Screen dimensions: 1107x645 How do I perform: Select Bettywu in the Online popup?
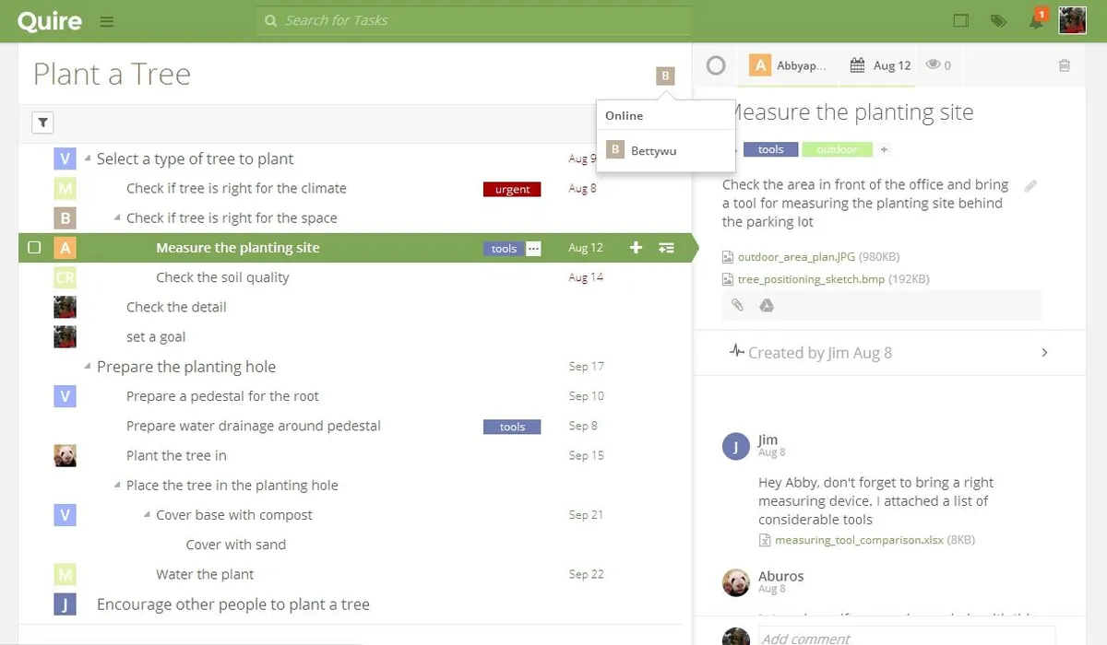pyautogui.click(x=665, y=150)
